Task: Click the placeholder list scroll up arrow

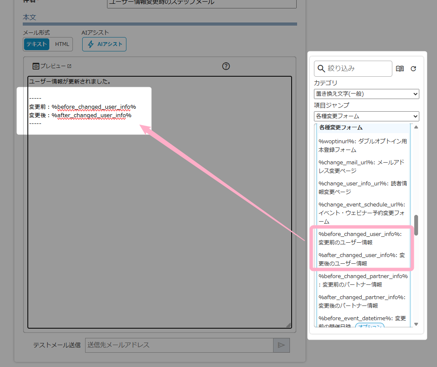Action: point(416,127)
